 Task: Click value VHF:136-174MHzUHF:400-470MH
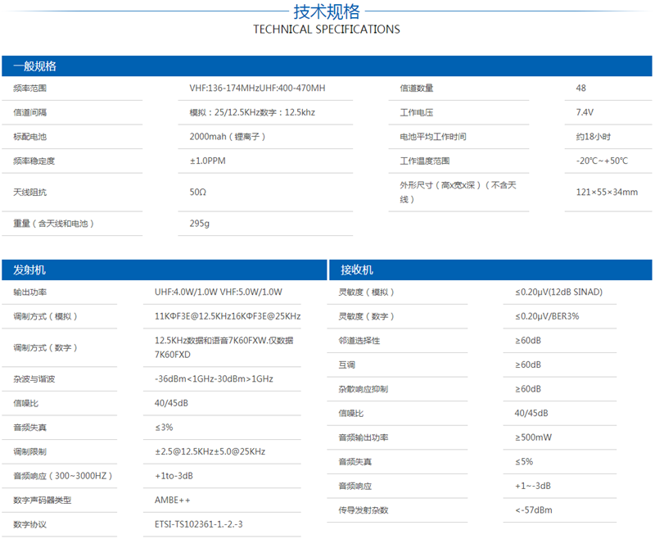click(x=257, y=88)
